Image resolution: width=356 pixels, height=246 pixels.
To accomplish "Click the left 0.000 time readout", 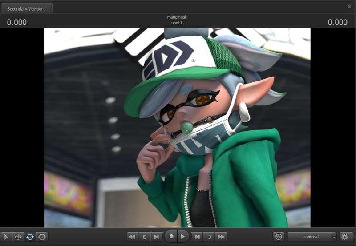I will coord(17,22).
